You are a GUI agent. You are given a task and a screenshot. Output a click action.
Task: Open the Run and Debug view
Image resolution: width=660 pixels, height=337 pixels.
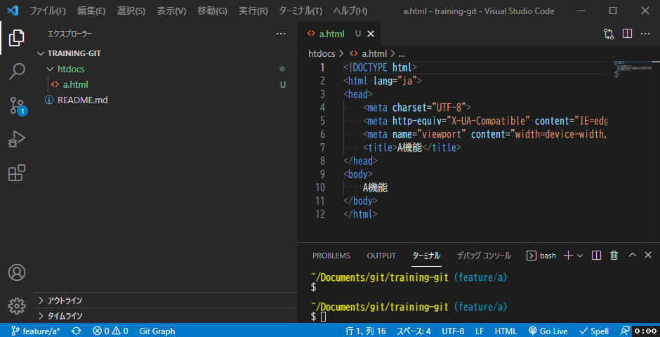[16, 139]
